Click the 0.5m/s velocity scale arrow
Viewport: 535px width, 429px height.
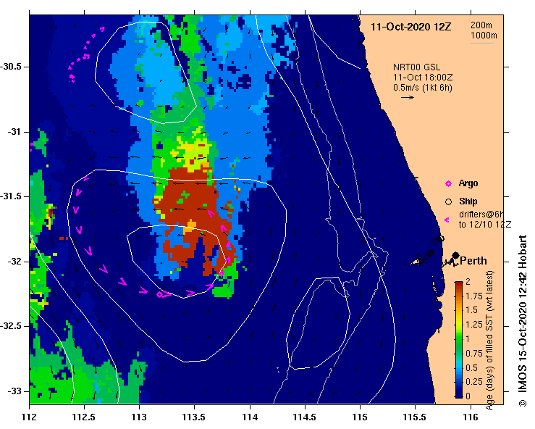click(x=408, y=97)
